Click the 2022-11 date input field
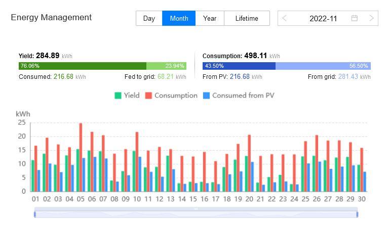 click(x=323, y=18)
